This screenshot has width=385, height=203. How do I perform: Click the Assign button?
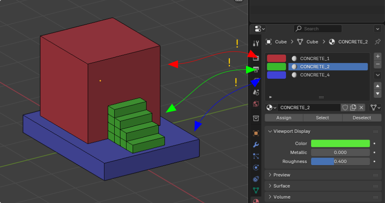[x=284, y=118]
